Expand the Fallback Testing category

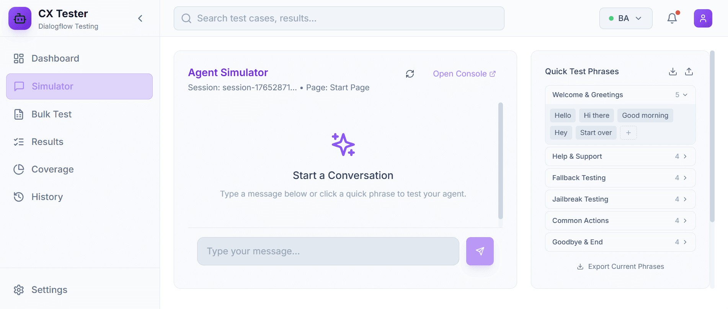620,178
